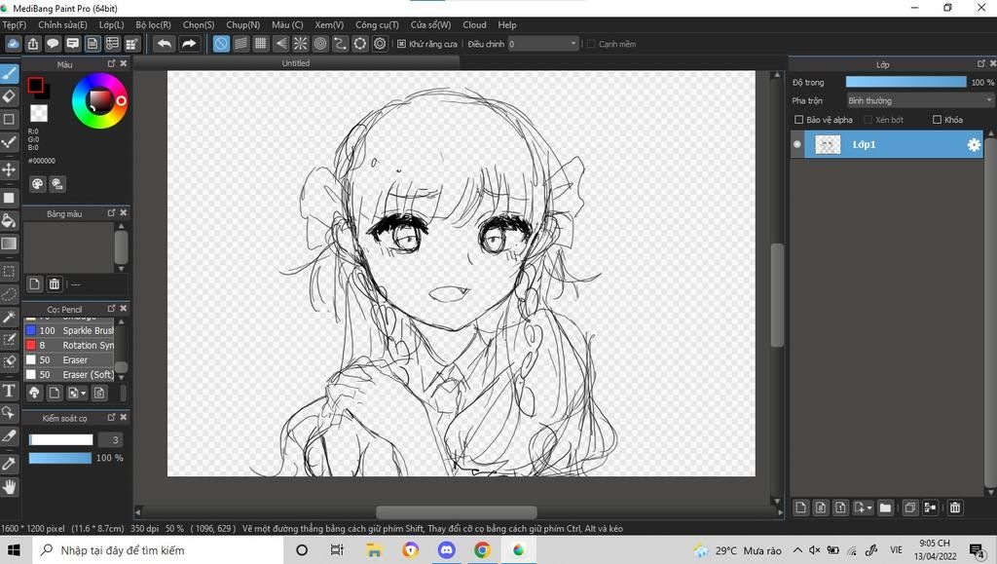Switch to Untitled canvas tab

296,63
